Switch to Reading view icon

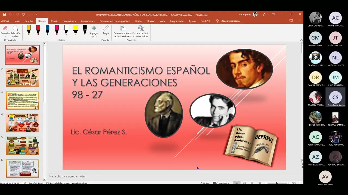click(x=252, y=183)
